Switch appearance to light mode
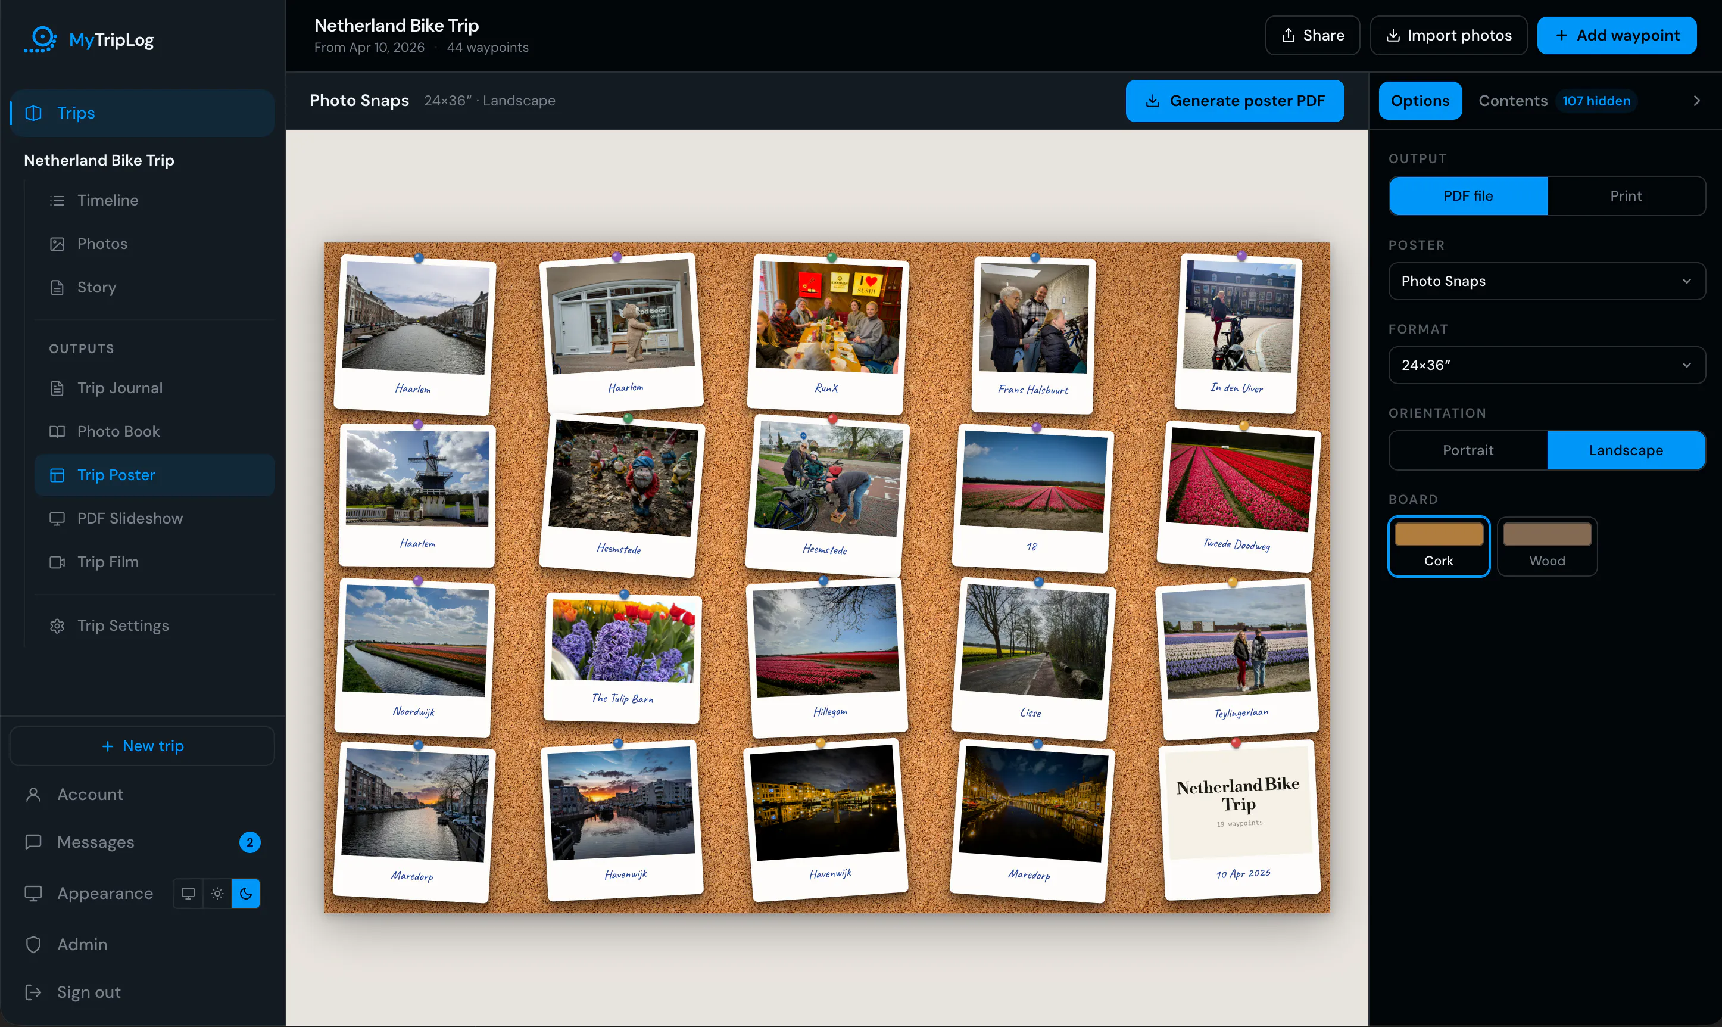Viewport: 1722px width, 1027px height. pos(217,894)
